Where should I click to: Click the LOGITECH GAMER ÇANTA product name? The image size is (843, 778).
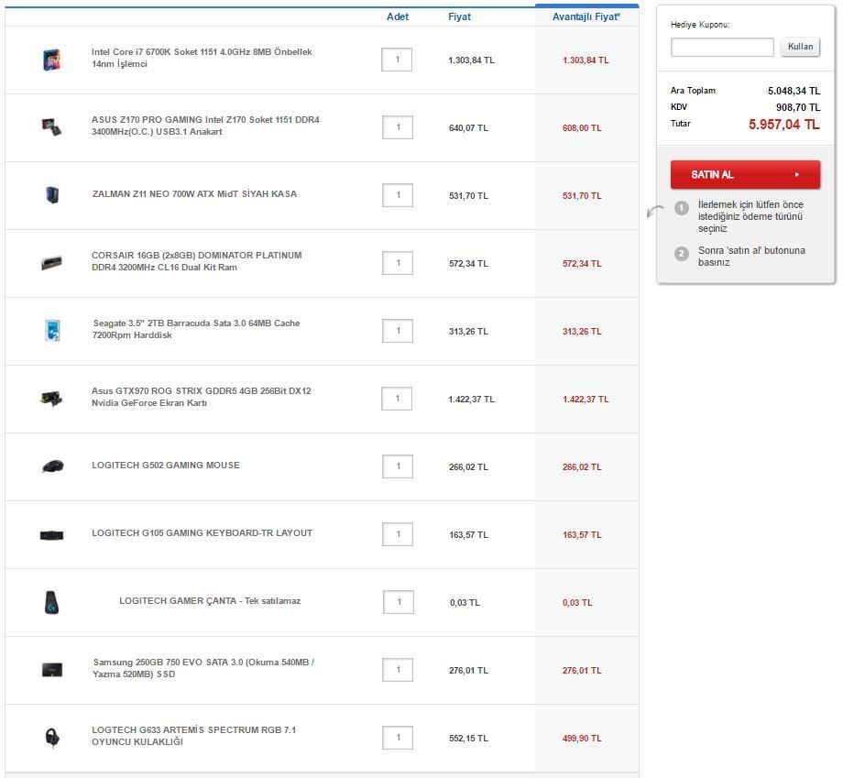click(x=210, y=601)
